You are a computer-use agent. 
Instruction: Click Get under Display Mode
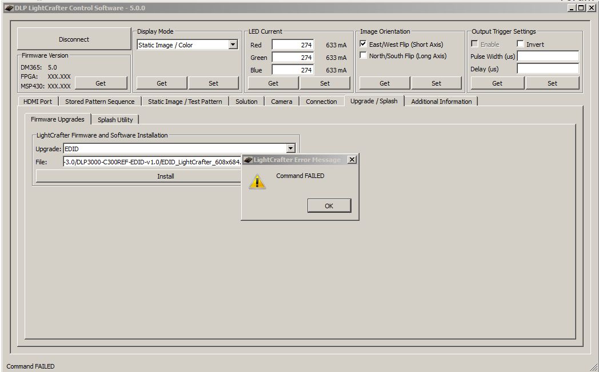[162, 83]
